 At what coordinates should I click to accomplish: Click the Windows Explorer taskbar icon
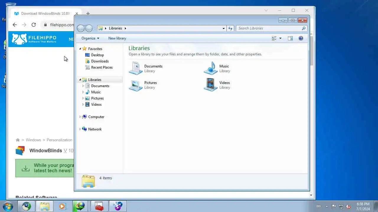pyautogui.click(x=45, y=206)
